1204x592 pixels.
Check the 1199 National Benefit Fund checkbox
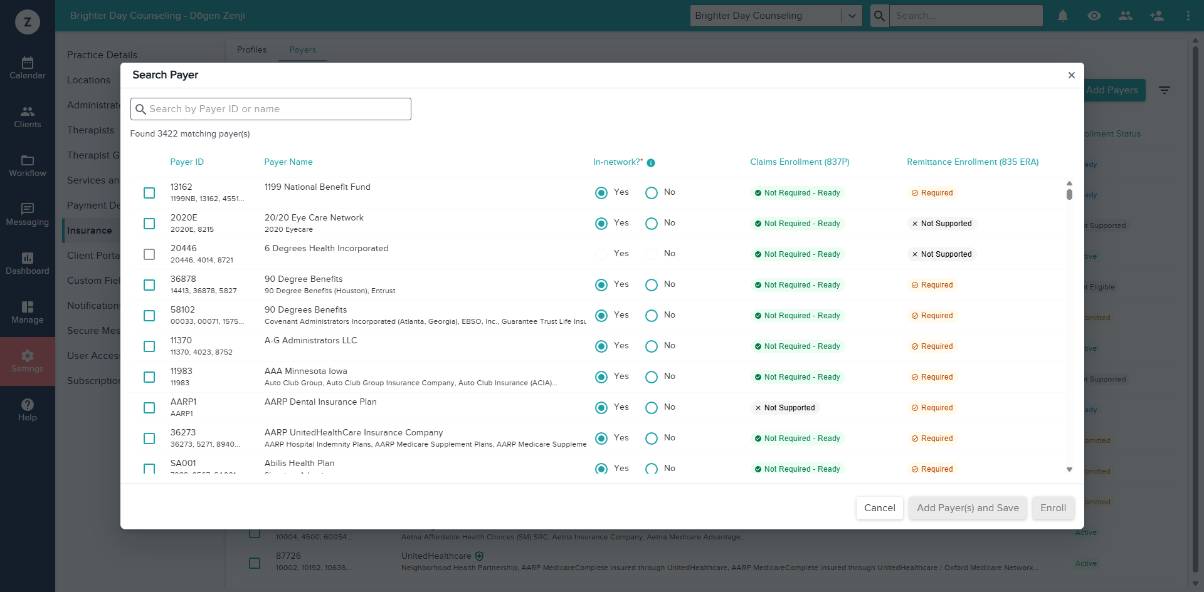149,193
